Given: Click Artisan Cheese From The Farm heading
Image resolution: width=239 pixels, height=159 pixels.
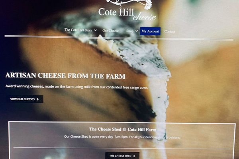Looking at the screenshot, I should (65, 76).
